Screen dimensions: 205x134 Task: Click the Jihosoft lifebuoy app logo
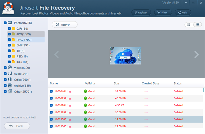8,8
